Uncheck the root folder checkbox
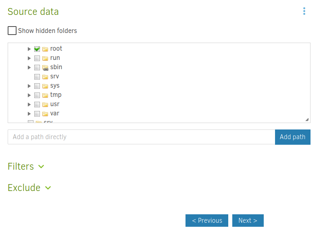Screen dimensions: 321x234 click(37, 49)
